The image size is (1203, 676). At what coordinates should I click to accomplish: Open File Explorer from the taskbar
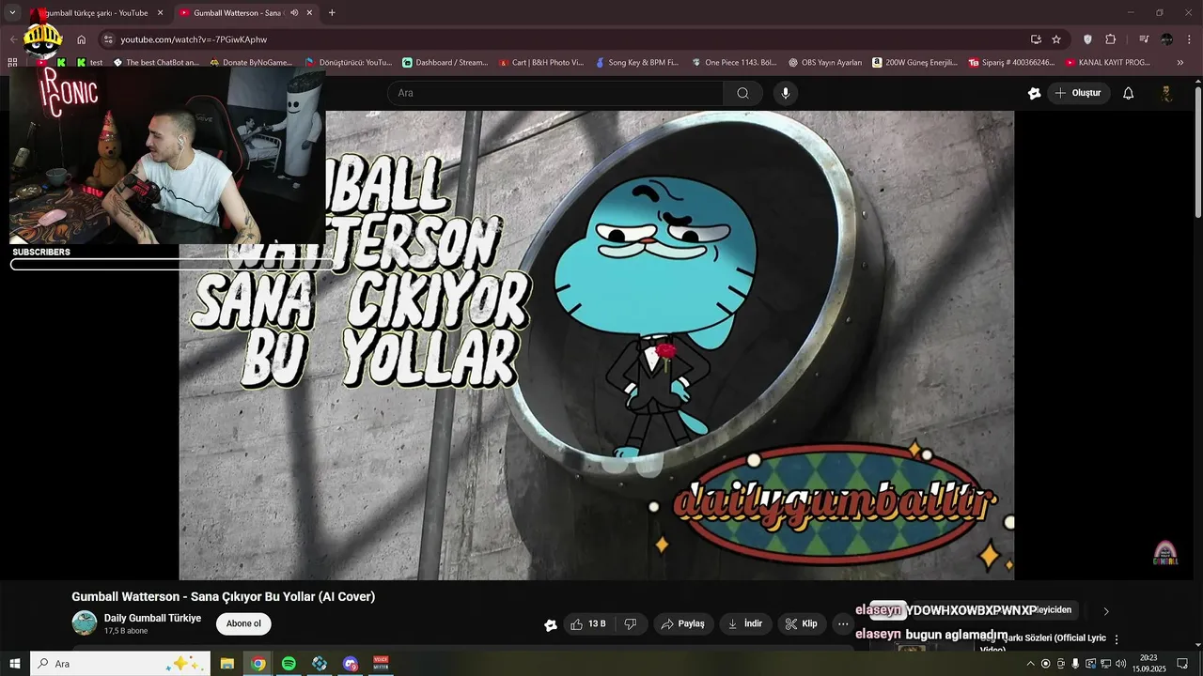tap(227, 664)
